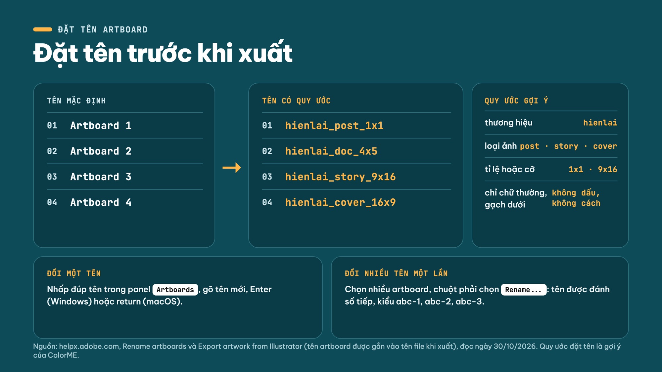The image size is (662, 372).
Task: Click the 'chỉ chữ thường, gạch dưới' label
Action: (516, 198)
